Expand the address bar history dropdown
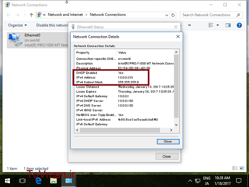Screen dimensions: 249x187 click(166, 15)
